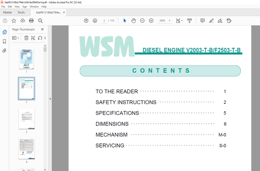The height and width of the screenshot is (171, 260).
Task: Select page 3 thumbnail
Action: 26,119
